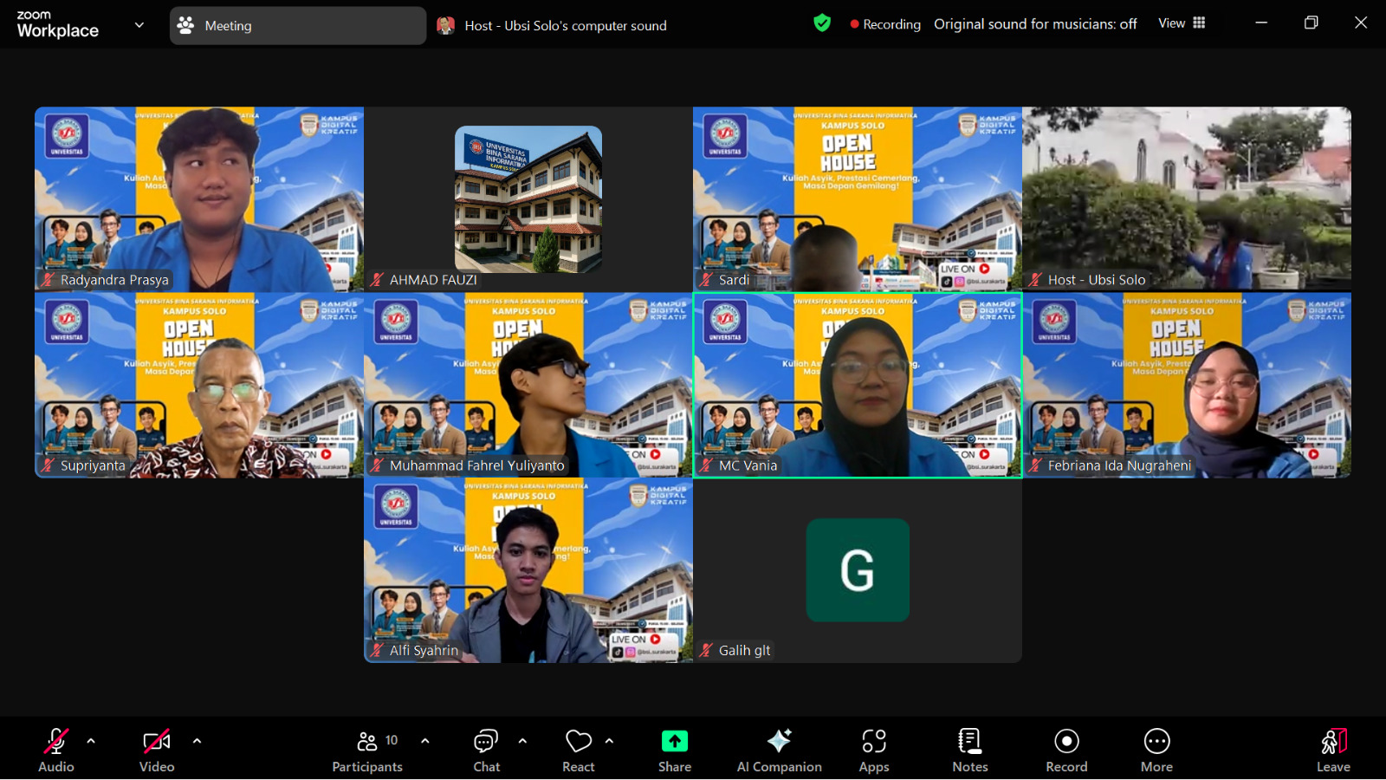Open the More options menu
This screenshot has height=780, width=1386.
coord(1156,751)
